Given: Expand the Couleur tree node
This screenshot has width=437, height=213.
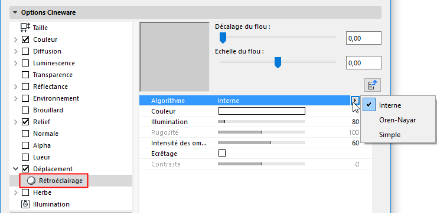Looking at the screenshot, I should tap(15, 39).
